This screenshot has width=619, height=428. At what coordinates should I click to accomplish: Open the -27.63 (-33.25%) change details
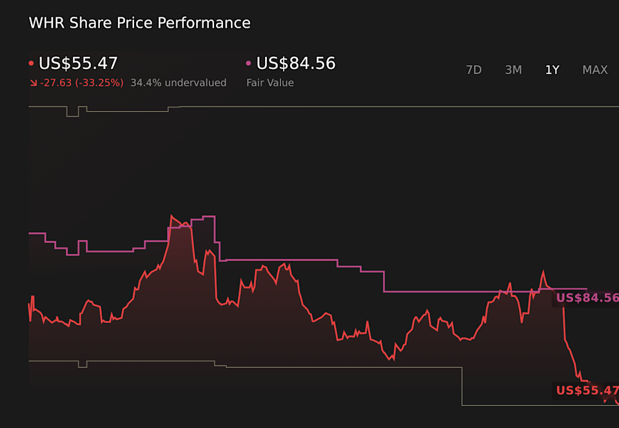pyautogui.click(x=81, y=83)
